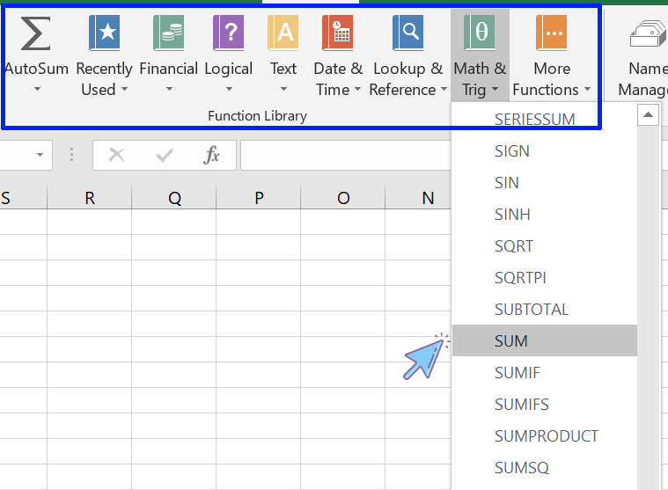Pick the SUMPRODUCT function
Viewport: 668px width, 490px height.
coord(545,436)
